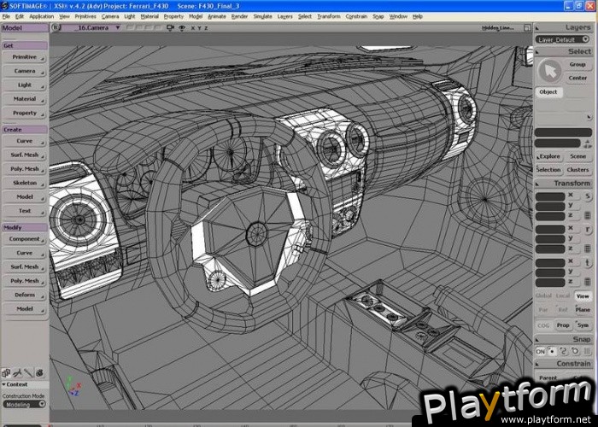
Task: Click the rotation y value field
Action: [550, 239]
